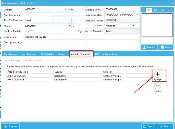Click the Descripción text field
Image resolution: width=175 pixels, height=129 pixels.
pos(81,37)
